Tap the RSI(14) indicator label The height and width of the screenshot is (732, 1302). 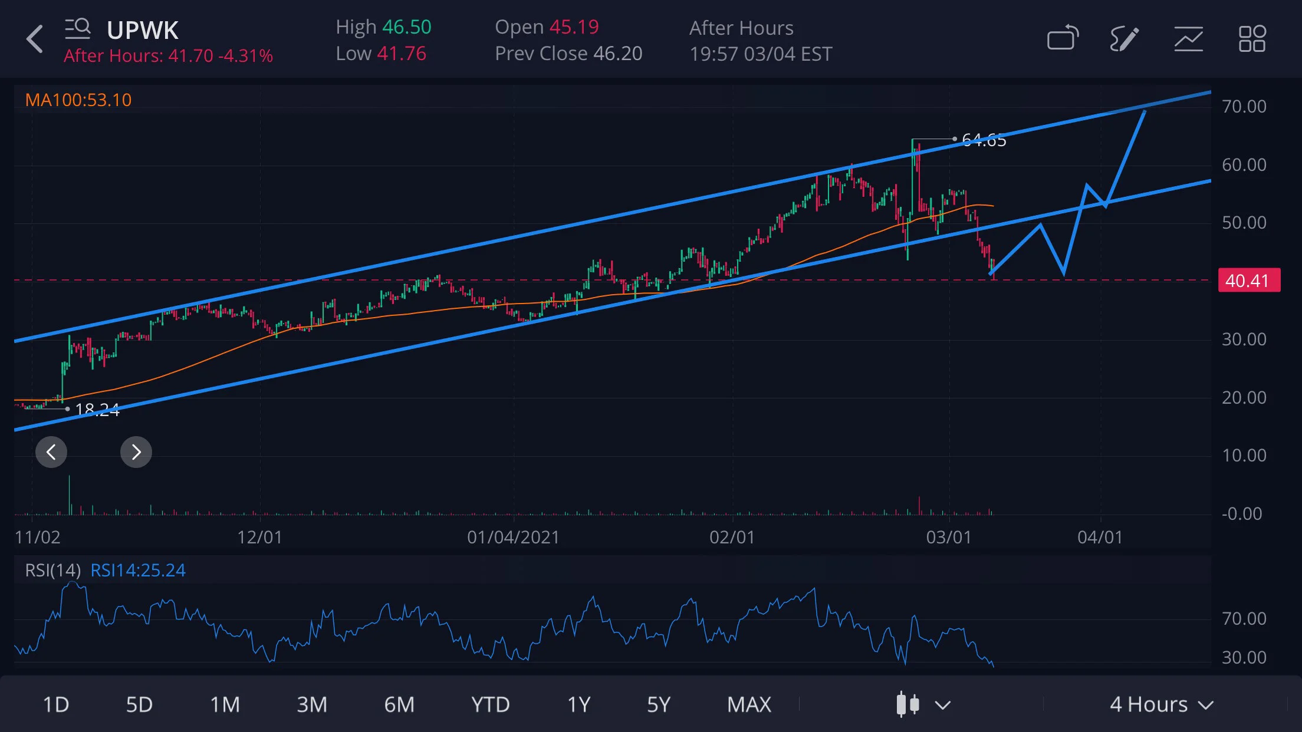[x=52, y=570]
